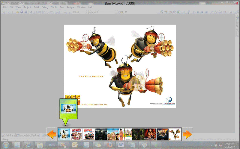Select the first blue snowy movie poster thumbnail
The height and width of the screenshot is (149, 240).
(64, 134)
